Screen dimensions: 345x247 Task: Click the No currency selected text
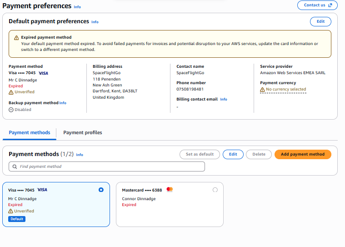286,89
